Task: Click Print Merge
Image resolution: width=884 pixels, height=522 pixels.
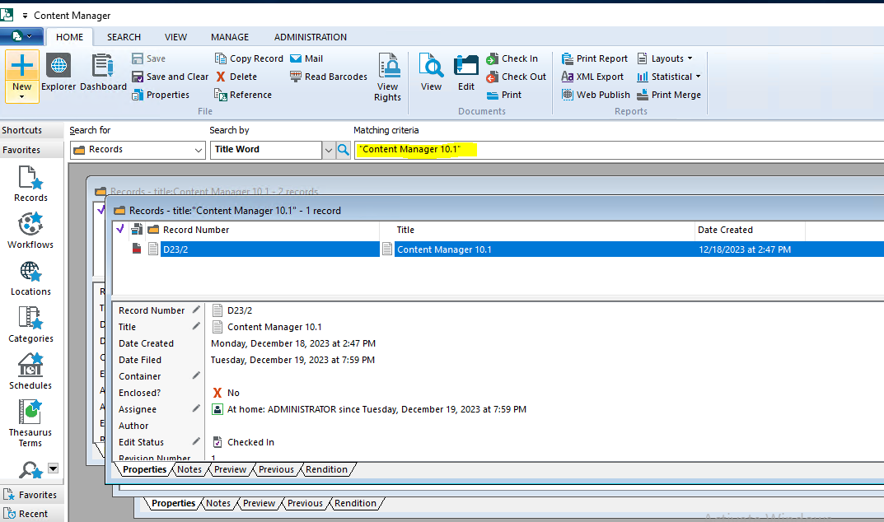Action: (669, 95)
